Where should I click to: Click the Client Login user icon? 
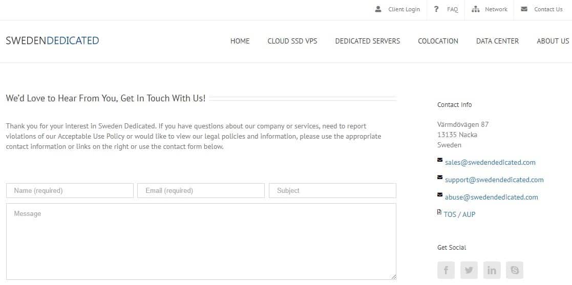click(378, 9)
